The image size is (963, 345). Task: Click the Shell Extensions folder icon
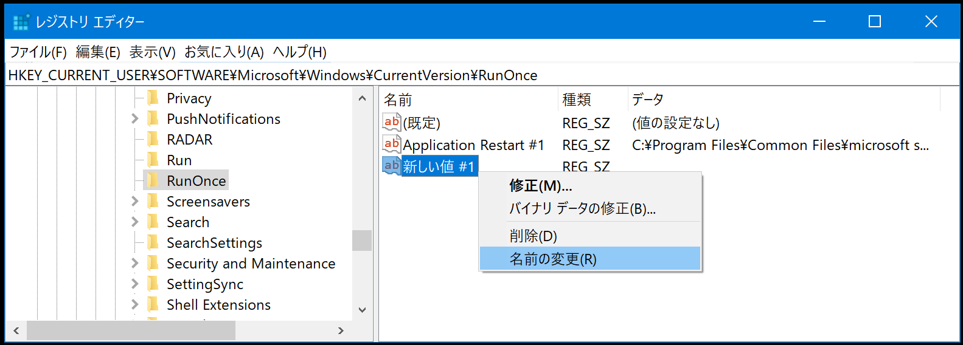[153, 304]
